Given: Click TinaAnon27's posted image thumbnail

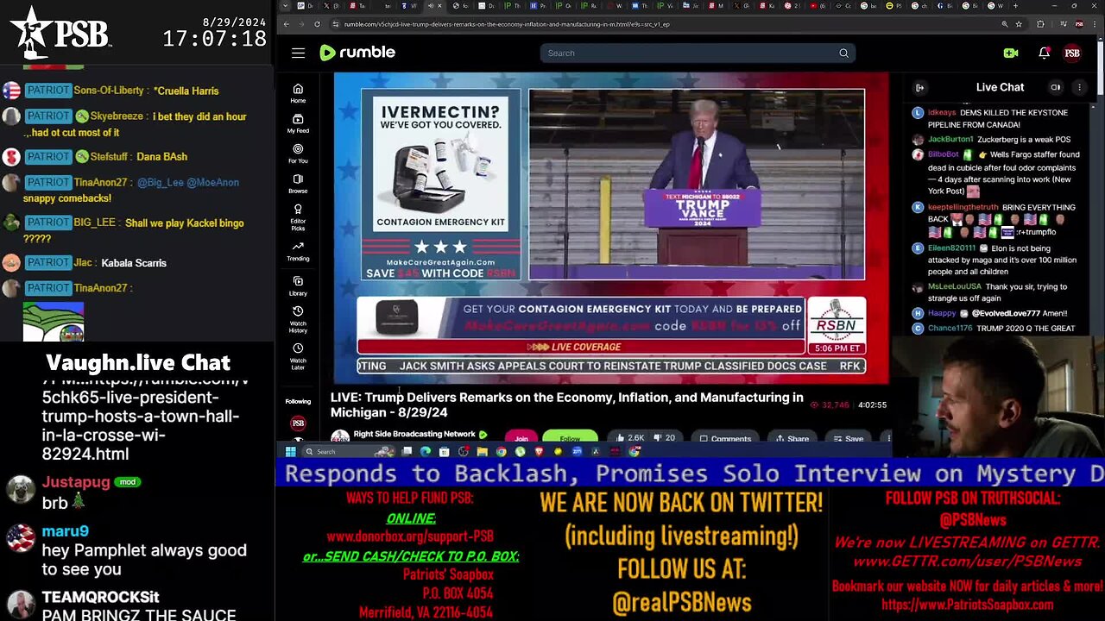Looking at the screenshot, I should point(54,320).
